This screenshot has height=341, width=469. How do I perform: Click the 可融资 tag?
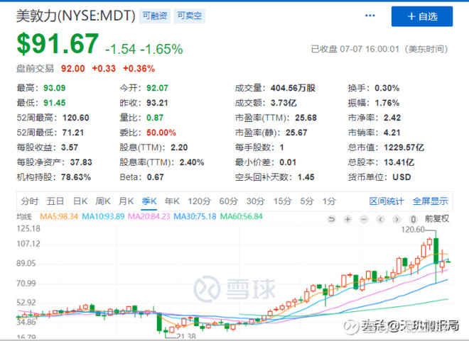pyautogui.click(x=155, y=16)
